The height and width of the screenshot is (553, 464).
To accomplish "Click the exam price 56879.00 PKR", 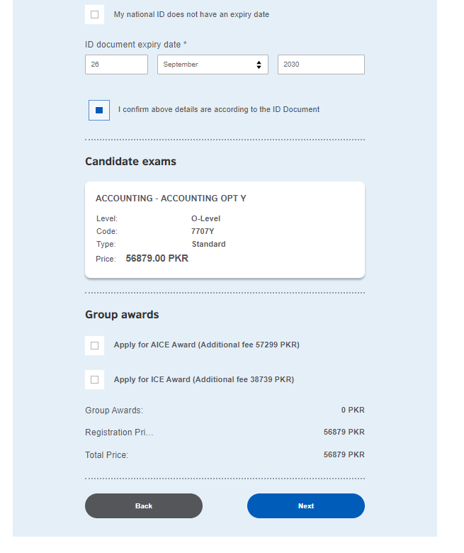I will [157, 259].
